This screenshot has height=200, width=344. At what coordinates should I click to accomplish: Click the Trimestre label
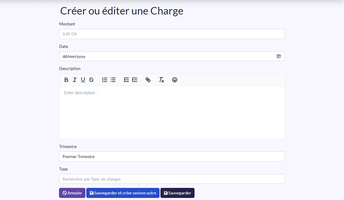coord(68,147)
